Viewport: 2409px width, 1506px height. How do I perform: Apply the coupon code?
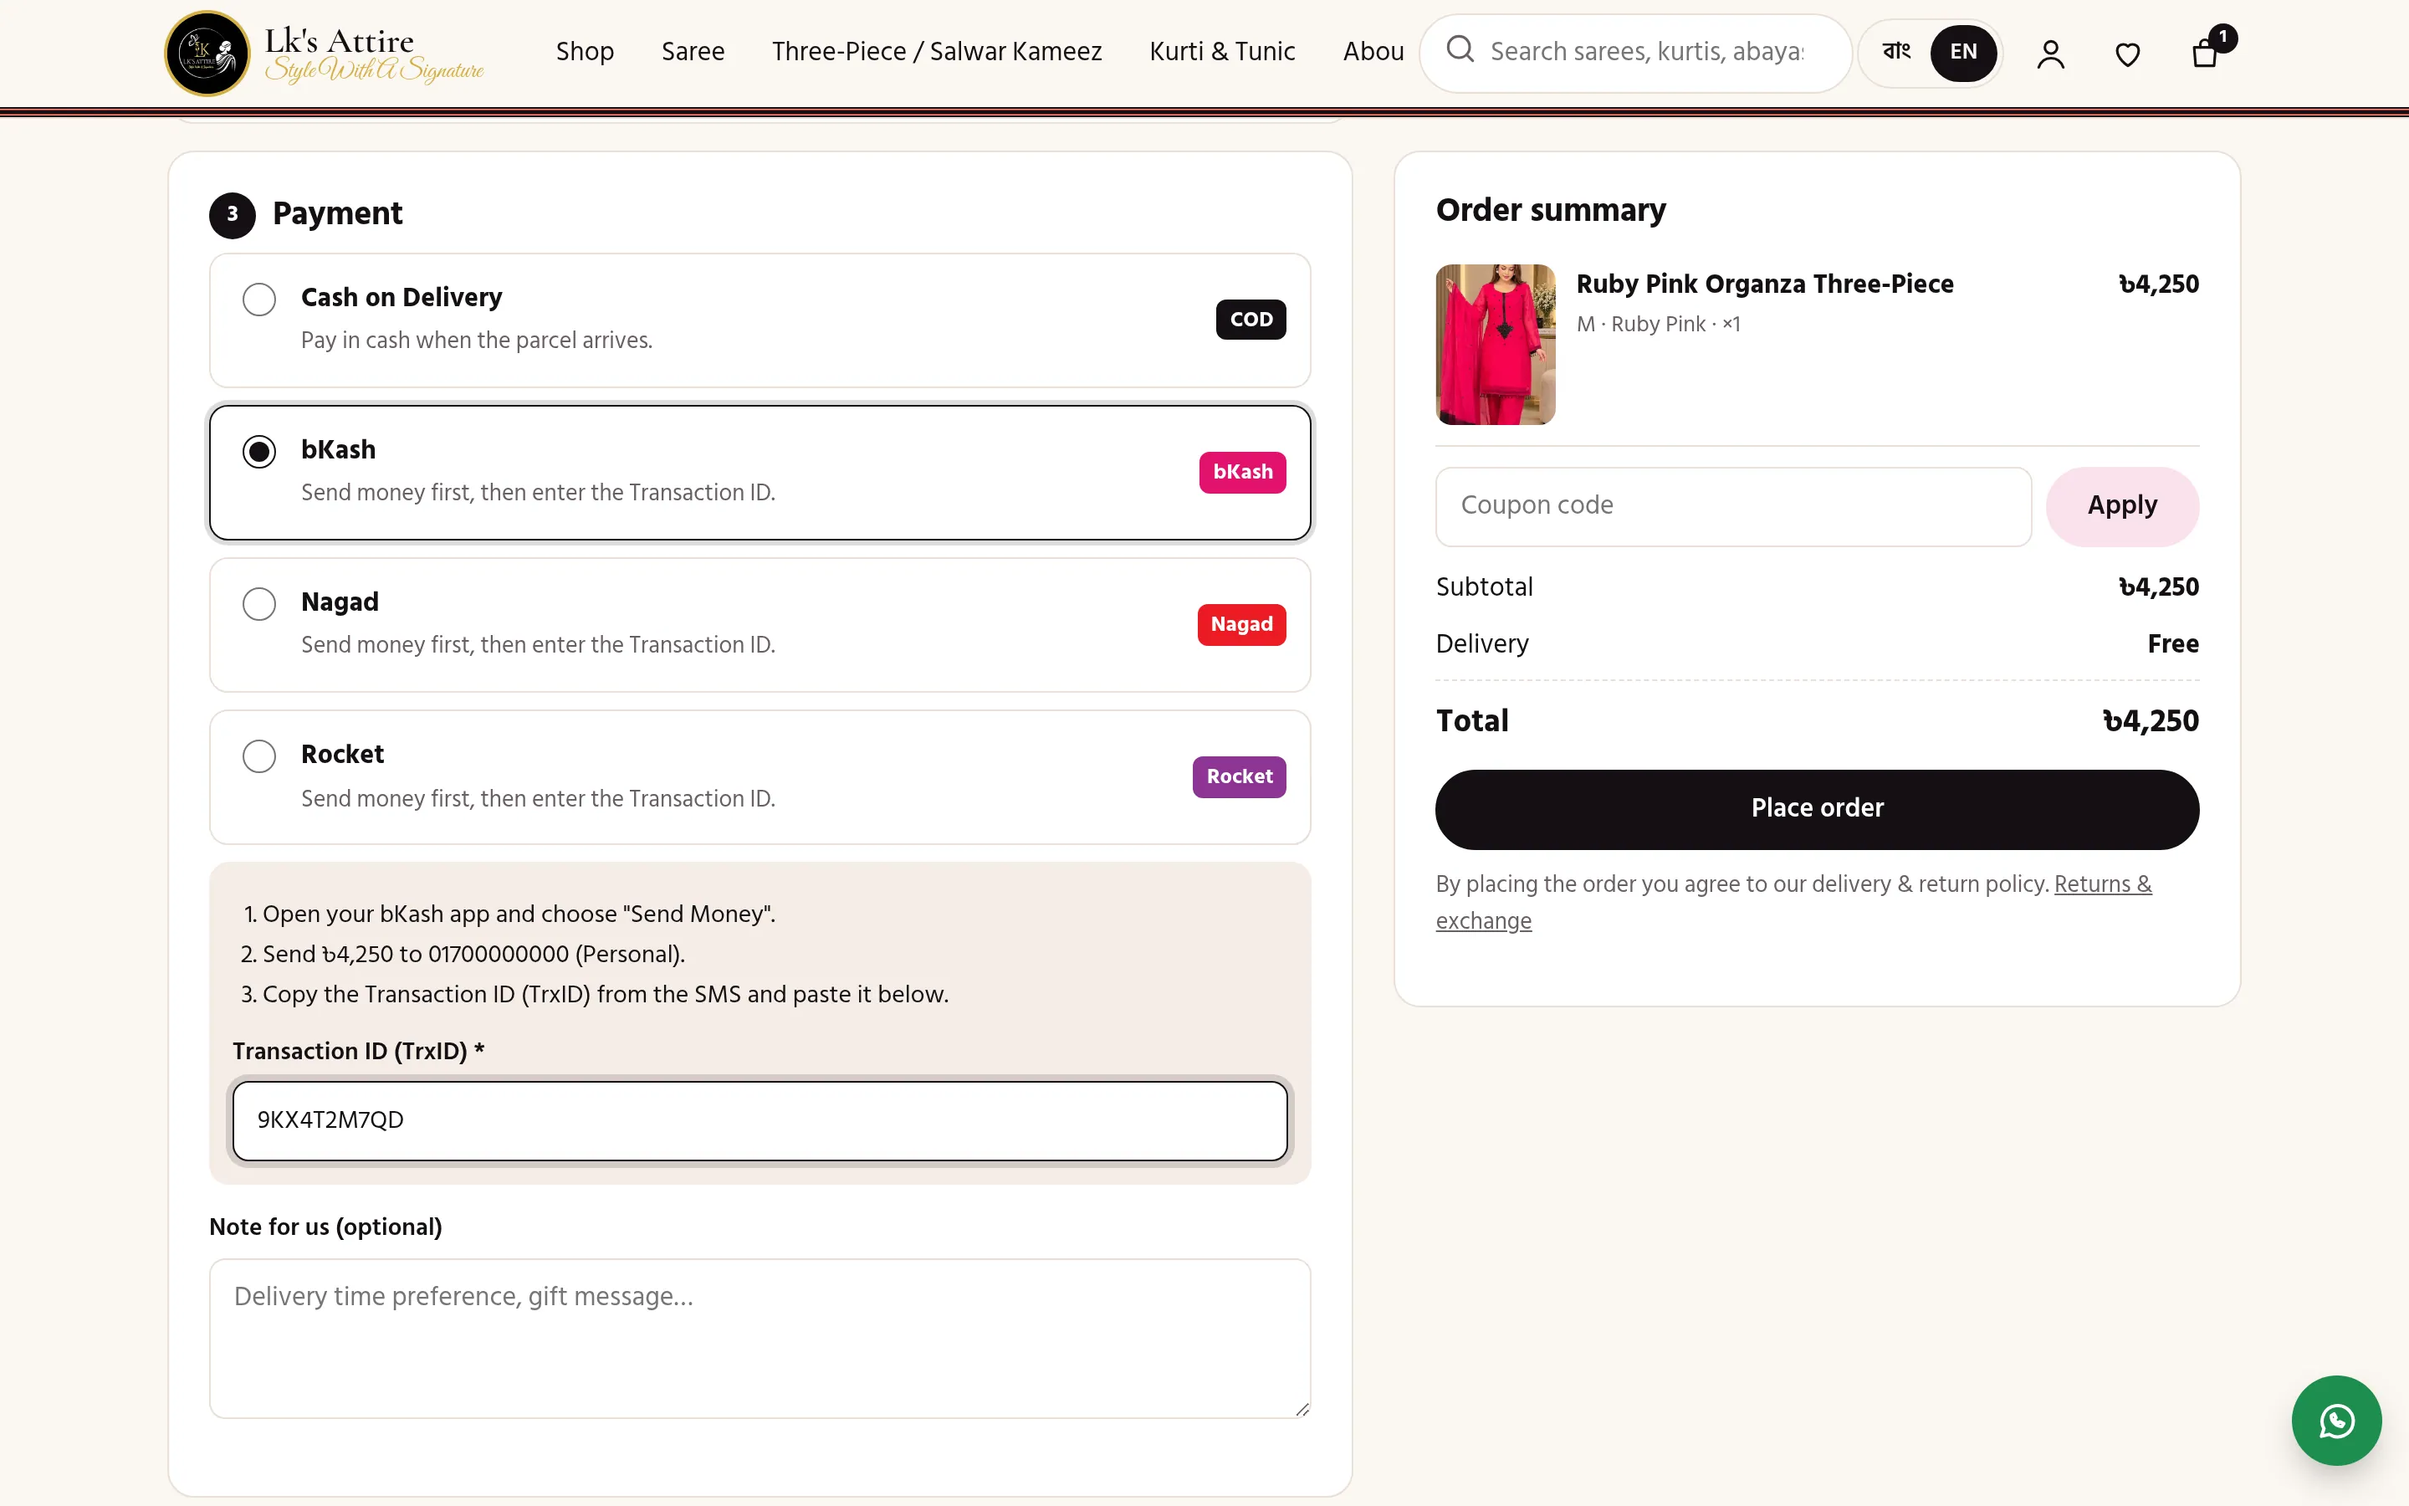click(2122, 506)
